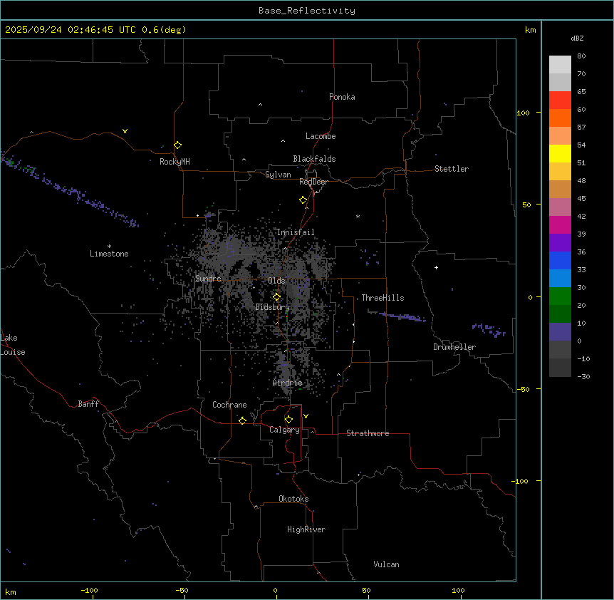This screenshot has width=614, height=600.
Task: Click the yellow diamond marker above Calgary
Action: [288, 419]
